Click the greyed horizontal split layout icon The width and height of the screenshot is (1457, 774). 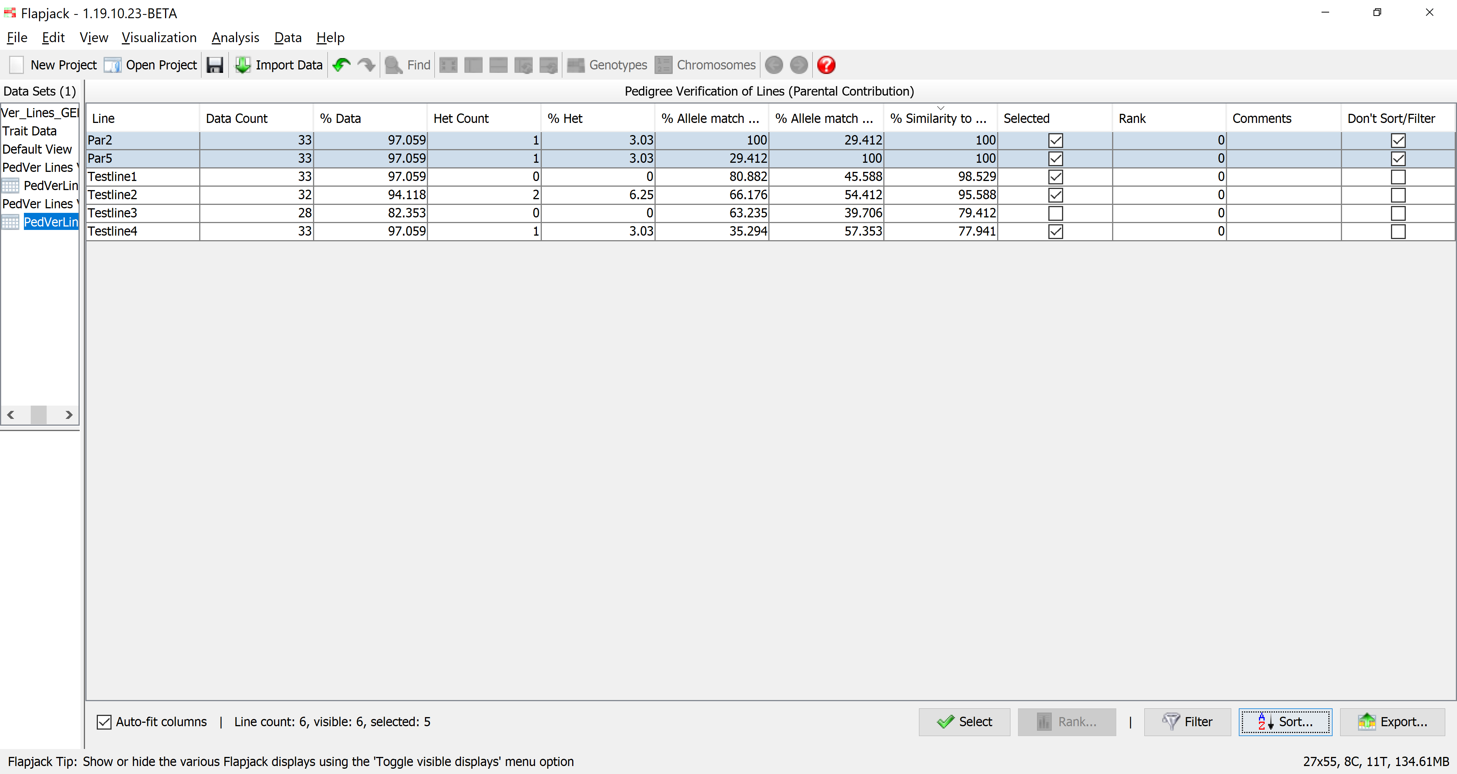498,65
